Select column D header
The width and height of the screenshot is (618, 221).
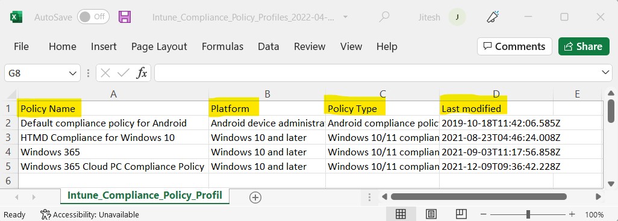point(496,94)
